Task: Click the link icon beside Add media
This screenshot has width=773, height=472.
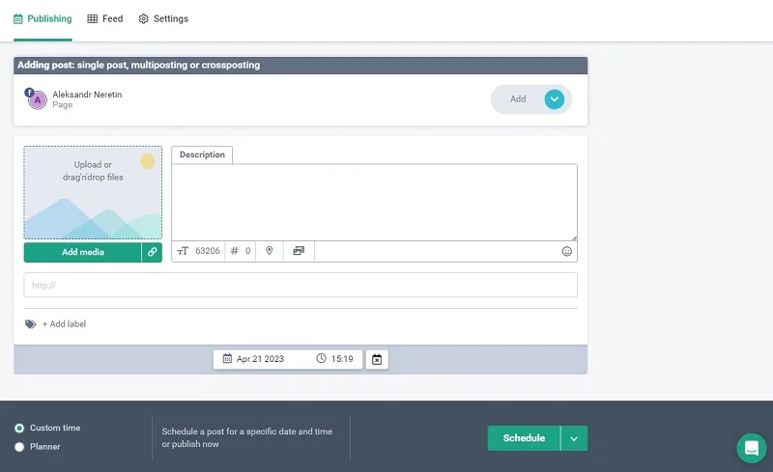Action: (x=152, y=252)
